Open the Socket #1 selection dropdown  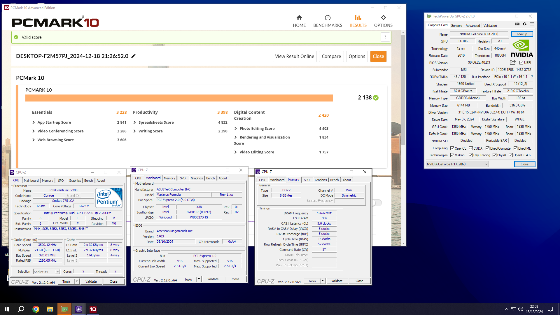pos(46,272)
